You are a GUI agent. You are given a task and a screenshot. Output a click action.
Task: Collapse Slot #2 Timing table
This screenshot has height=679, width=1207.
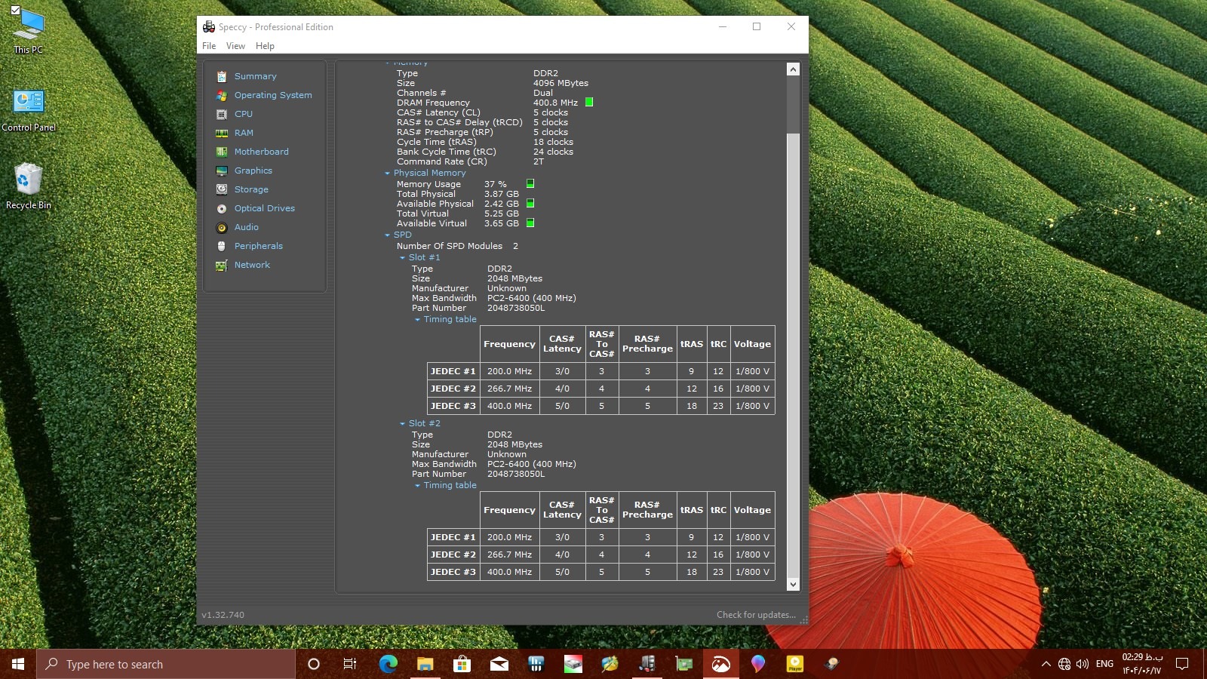point(417,486)
